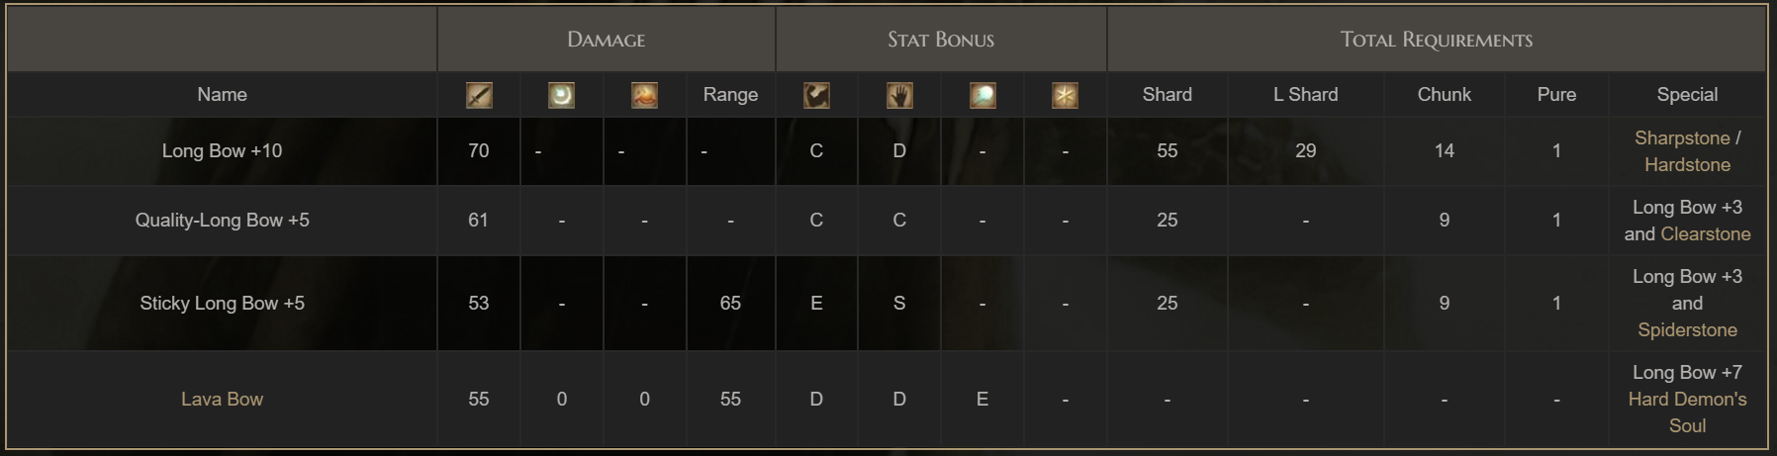Click the magic damage swirl icon
The width and height of the screenshot is (1777, 456).
pos(562,95)
